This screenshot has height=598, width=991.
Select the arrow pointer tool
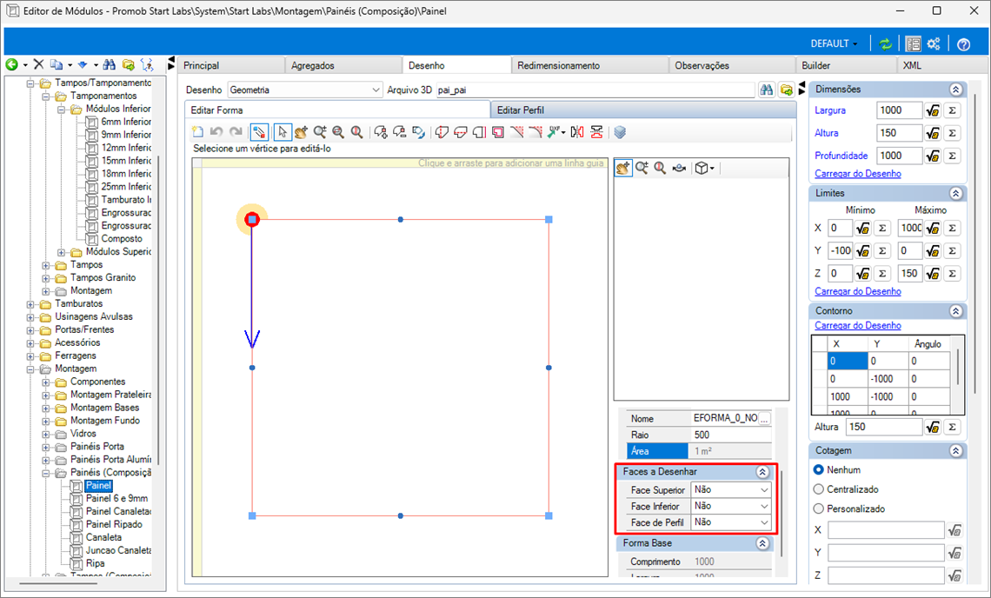click(x=282, y=132)
